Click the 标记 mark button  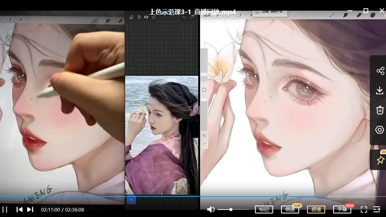pyautogui.click(x=264, y=210)
